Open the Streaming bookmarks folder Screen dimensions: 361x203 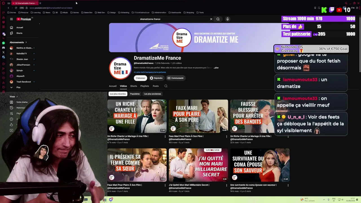click(124, 12)
